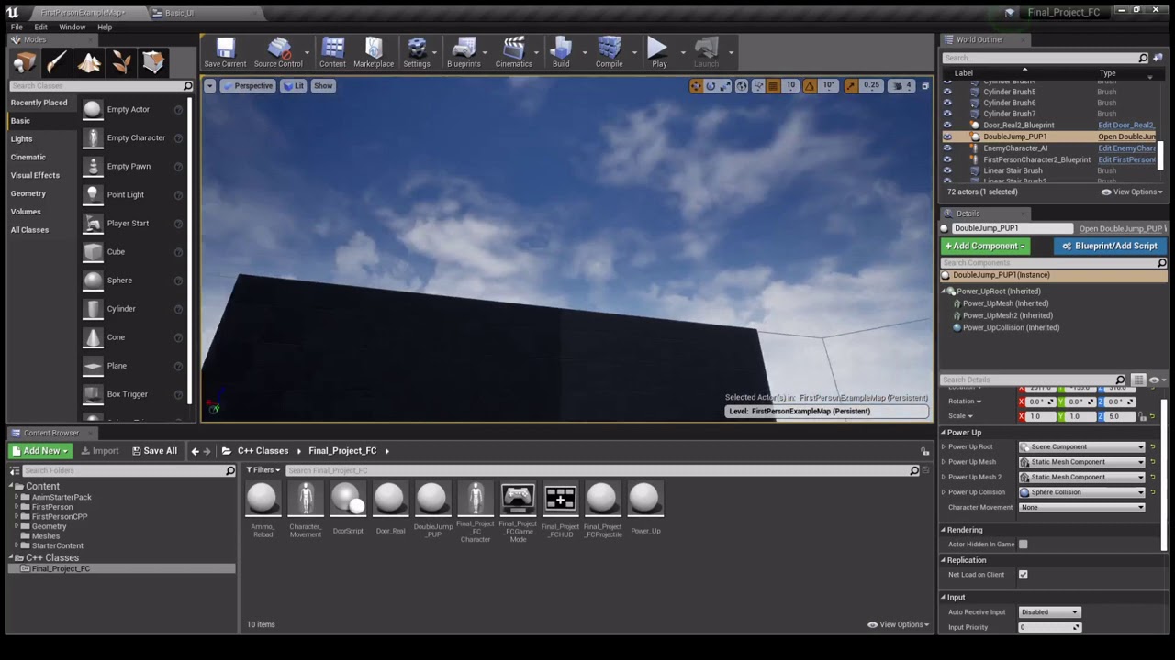This screenshot has height=660, width=1175.
Task: Collapse the Rendering section
Action: tap(943, 530)
